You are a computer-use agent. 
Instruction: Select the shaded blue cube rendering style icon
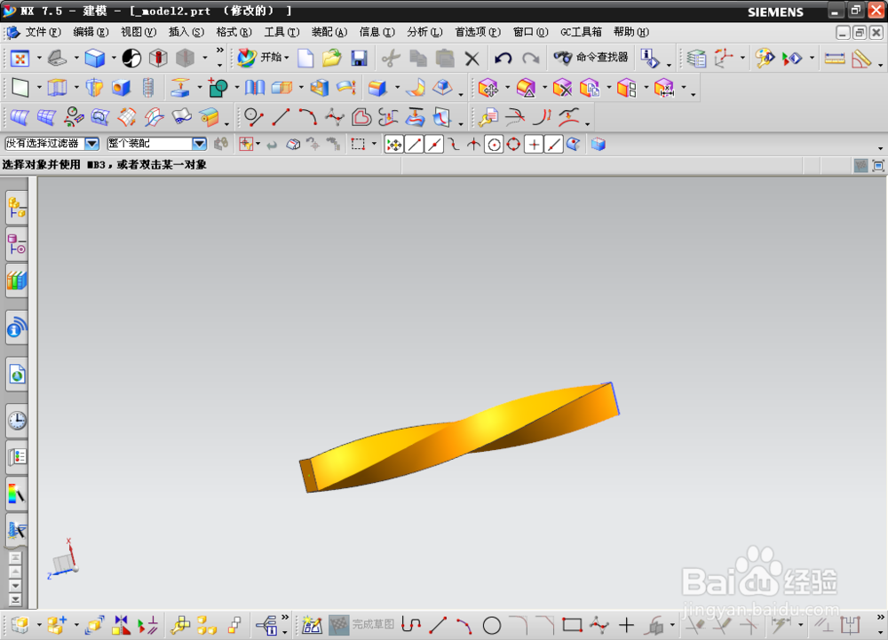95,58
